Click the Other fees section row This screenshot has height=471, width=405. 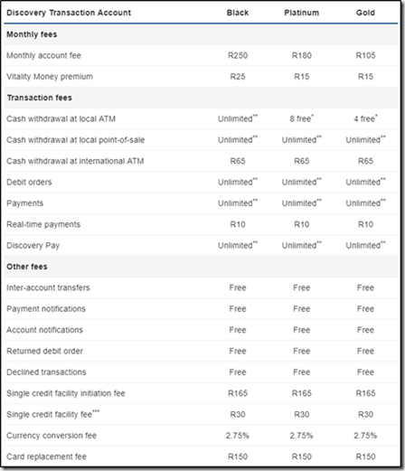coord(201,267)
